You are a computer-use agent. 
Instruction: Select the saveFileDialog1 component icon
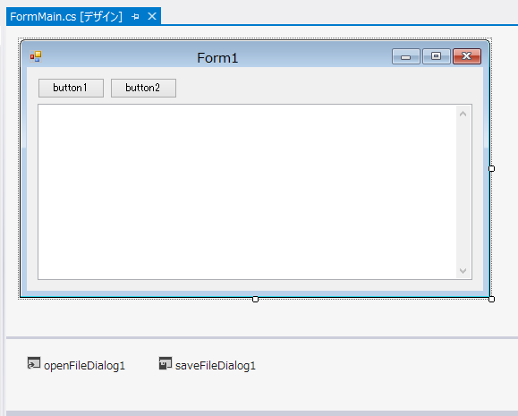coord(166,363)
